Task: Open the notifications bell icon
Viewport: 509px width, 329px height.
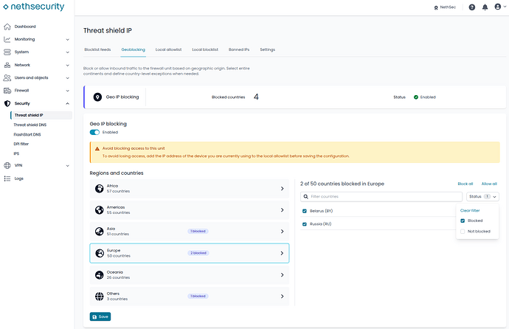Action: tap(485, 7)
